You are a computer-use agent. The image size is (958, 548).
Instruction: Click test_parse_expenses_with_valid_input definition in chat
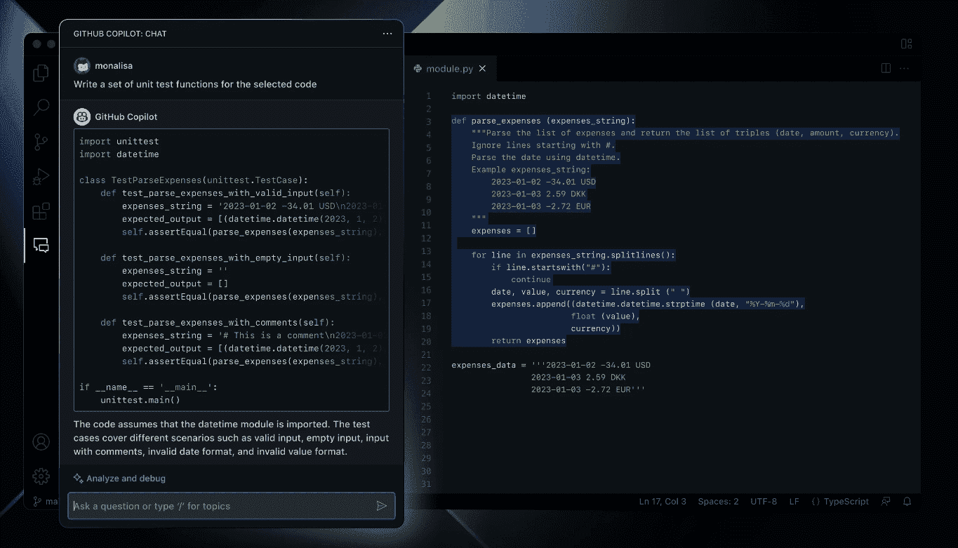(x=225, y=193)
